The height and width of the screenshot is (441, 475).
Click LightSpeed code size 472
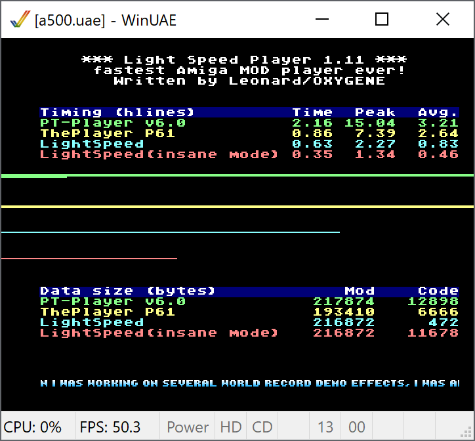click(x=444, y=322)
